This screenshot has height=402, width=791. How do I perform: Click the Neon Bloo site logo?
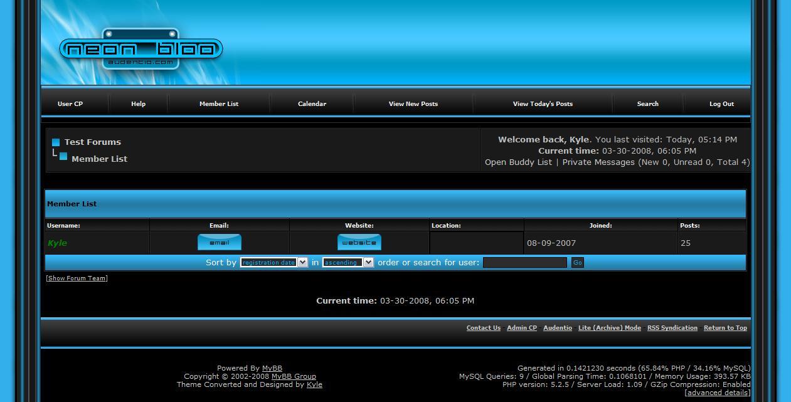click(141, 50)
